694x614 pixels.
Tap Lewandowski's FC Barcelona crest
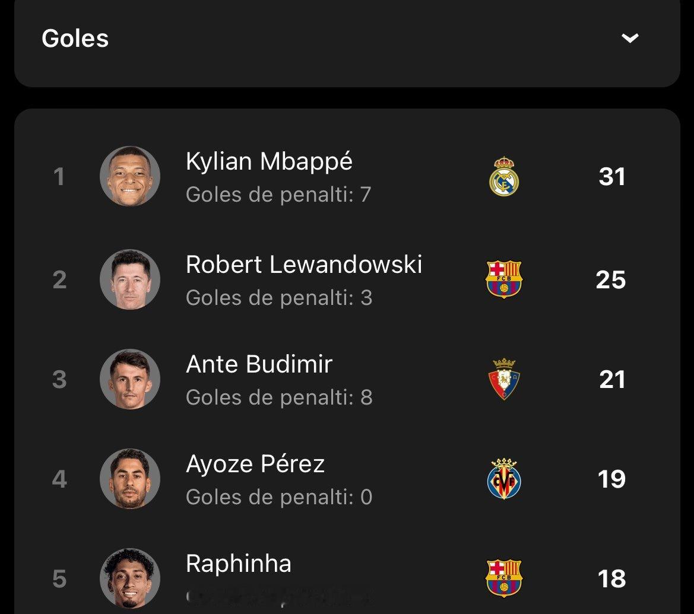tap(504, 279)
